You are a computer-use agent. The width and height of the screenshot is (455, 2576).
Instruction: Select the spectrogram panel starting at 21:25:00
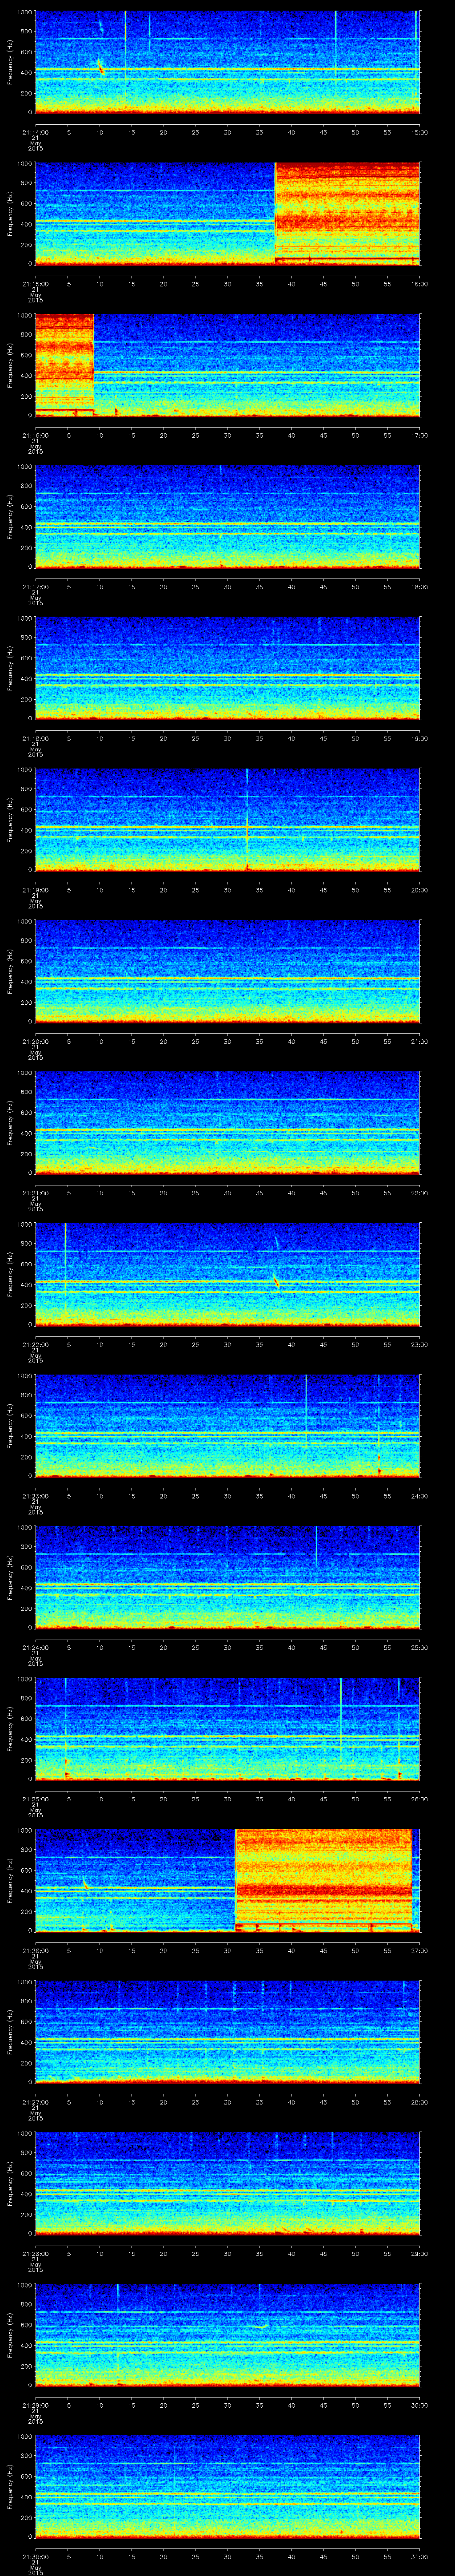pos(227,1728)
